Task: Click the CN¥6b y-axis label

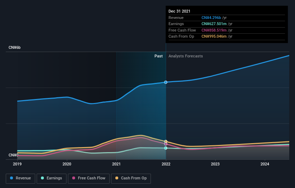Action: coord(14,47)
